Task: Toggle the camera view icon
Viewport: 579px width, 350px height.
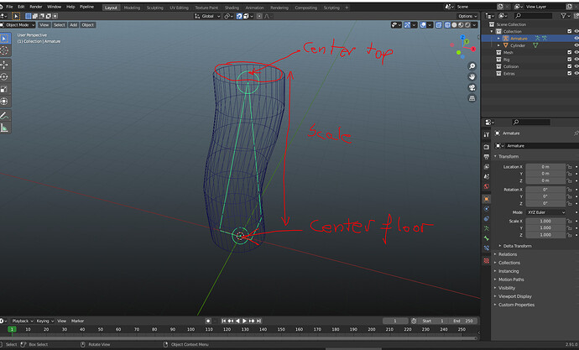Action: coord(472,87)
